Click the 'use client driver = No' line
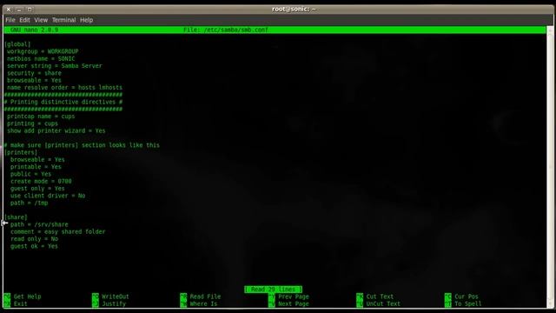The width and height of the screenshot is (556, 313). pyautogui.click(x=48, y=196)
